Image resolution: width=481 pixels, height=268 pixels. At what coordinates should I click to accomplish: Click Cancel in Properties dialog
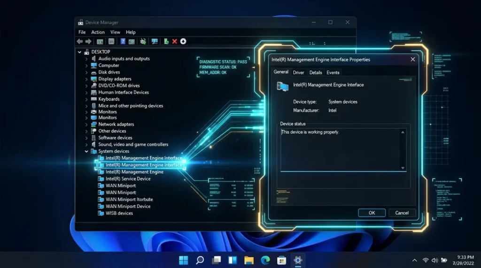point(402,213)
